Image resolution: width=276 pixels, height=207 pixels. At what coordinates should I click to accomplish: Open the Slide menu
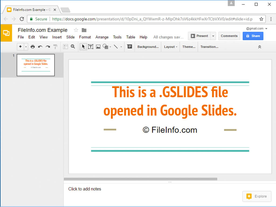coord(70,37)
